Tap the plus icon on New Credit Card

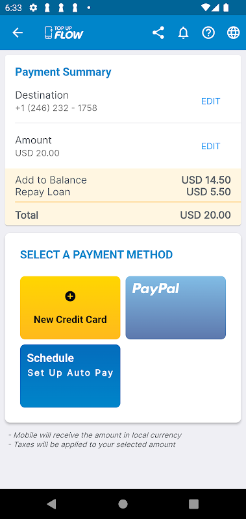pyautogui.click(x=70, y=296)
